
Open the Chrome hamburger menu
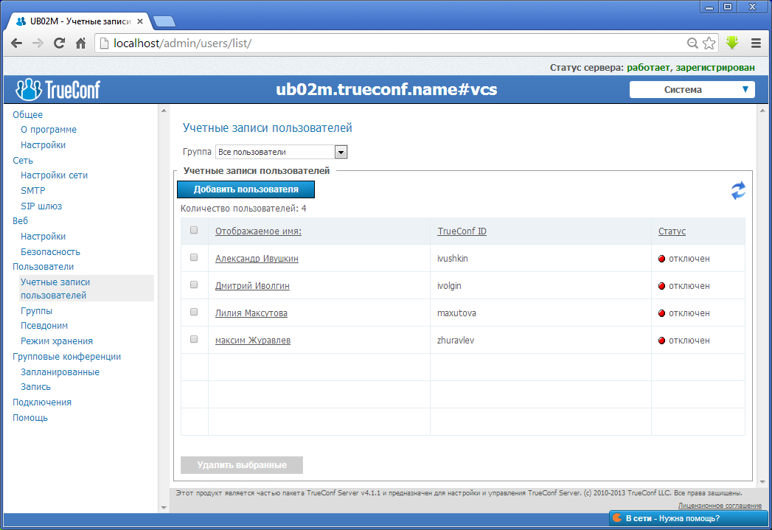point(757,43)
